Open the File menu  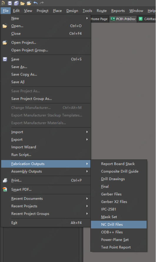click(6, 11)
